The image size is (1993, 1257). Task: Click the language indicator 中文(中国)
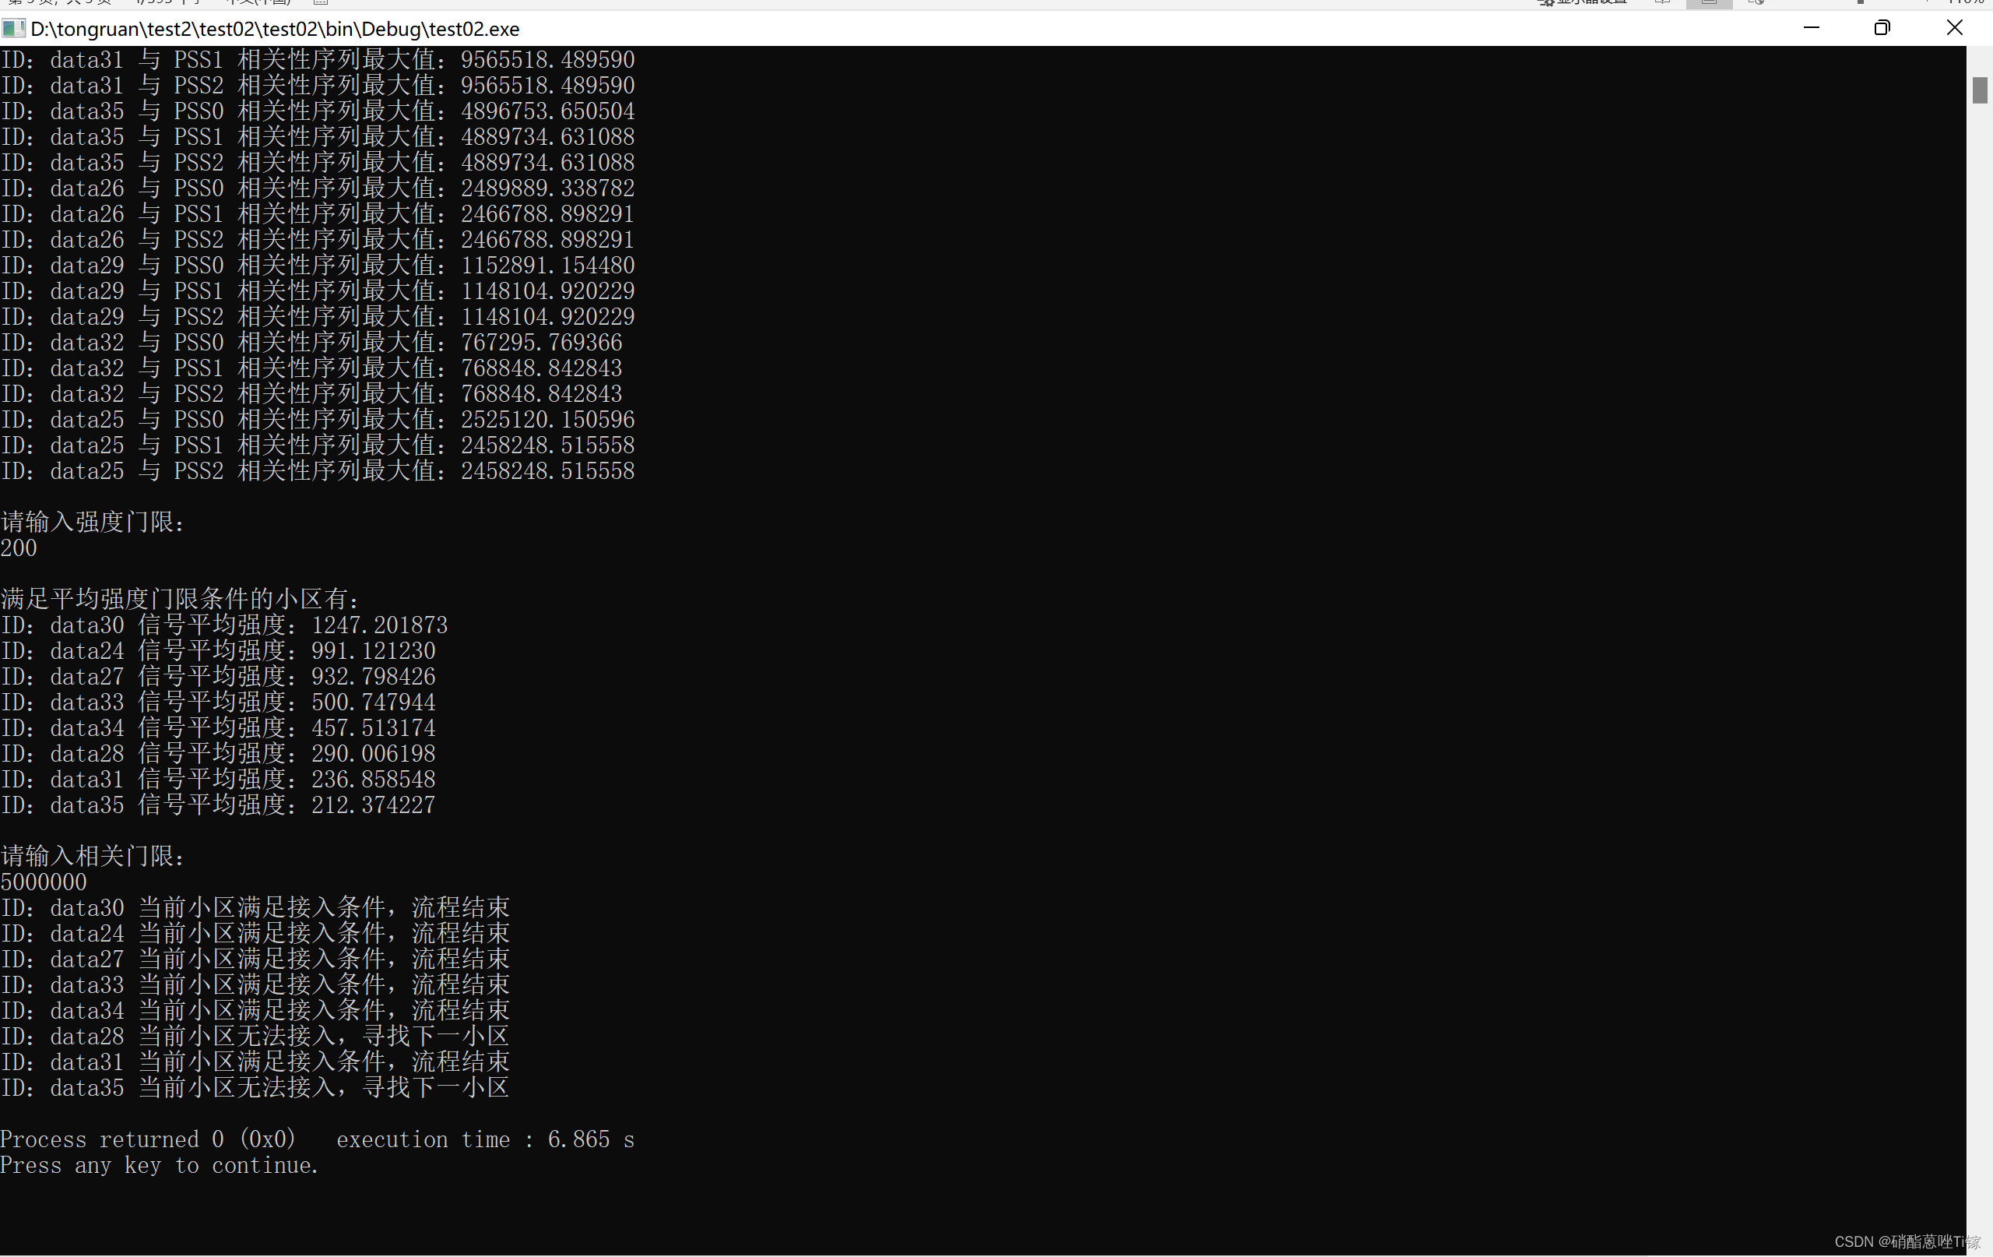tap(258, 2)
